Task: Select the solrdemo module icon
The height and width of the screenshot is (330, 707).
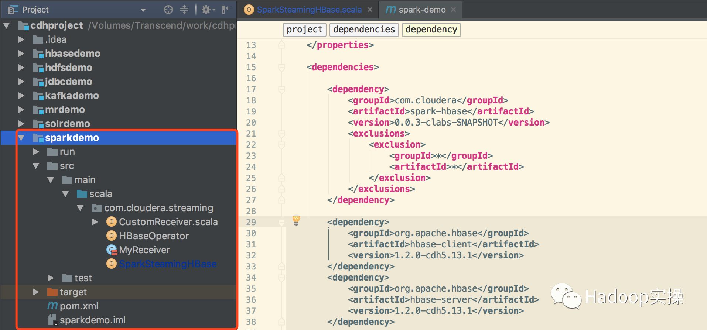Action: point(38,124)
